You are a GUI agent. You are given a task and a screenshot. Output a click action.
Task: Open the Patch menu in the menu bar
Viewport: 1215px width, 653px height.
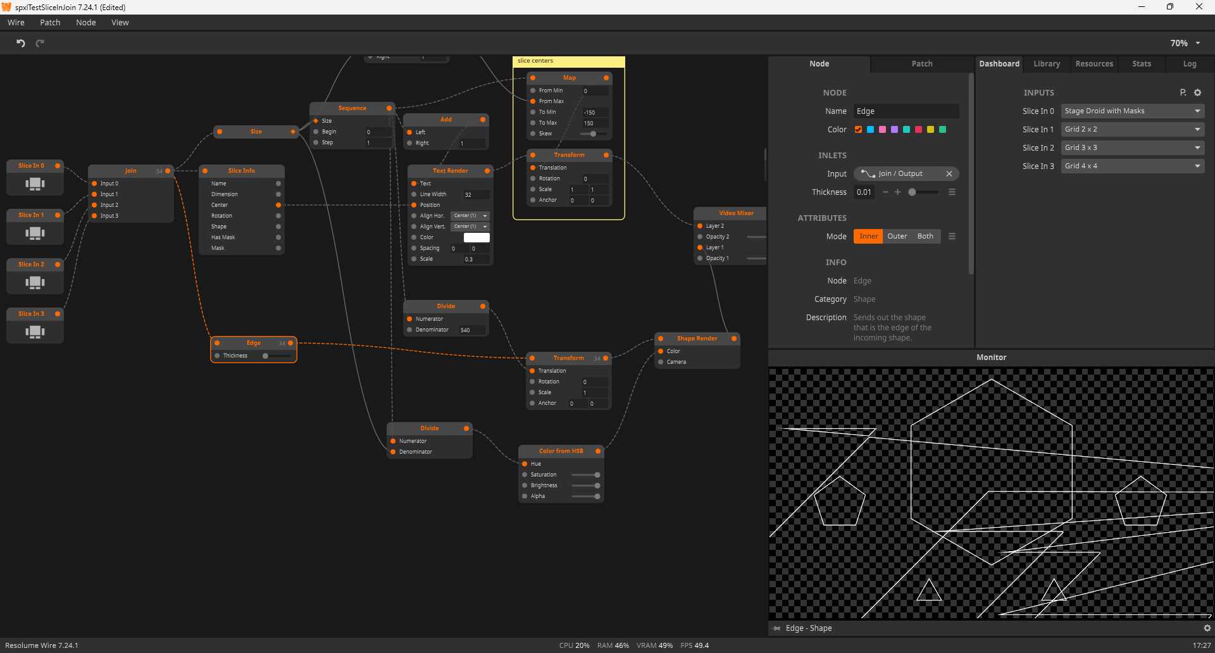point(50,23)
